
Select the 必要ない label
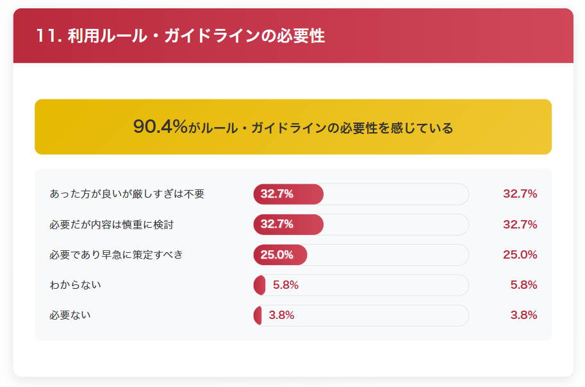[70, 315]
